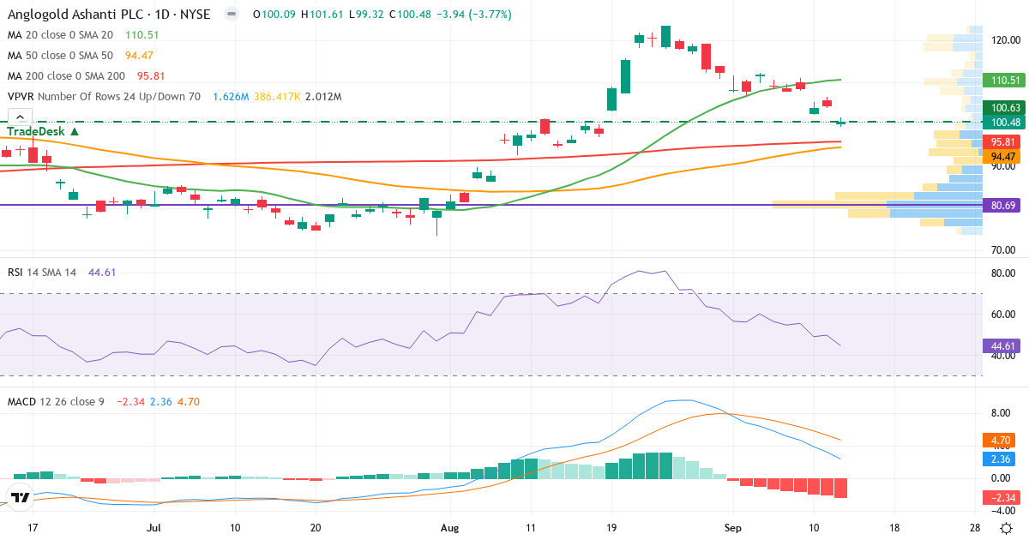Click the RSI 80.00 scale label
This screenshot has width=1029, height=540.
coord(1002,273)
